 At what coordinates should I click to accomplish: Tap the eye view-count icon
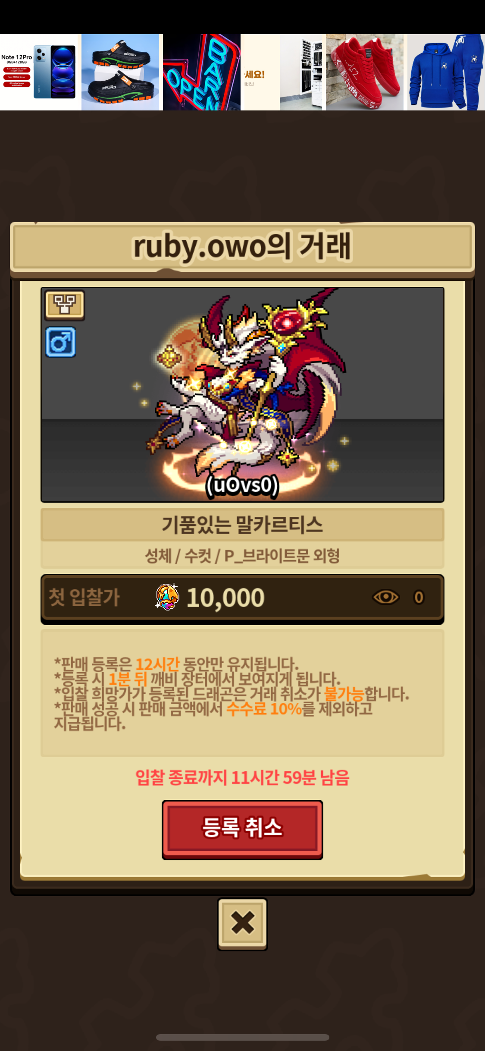[x=386, y=598]
